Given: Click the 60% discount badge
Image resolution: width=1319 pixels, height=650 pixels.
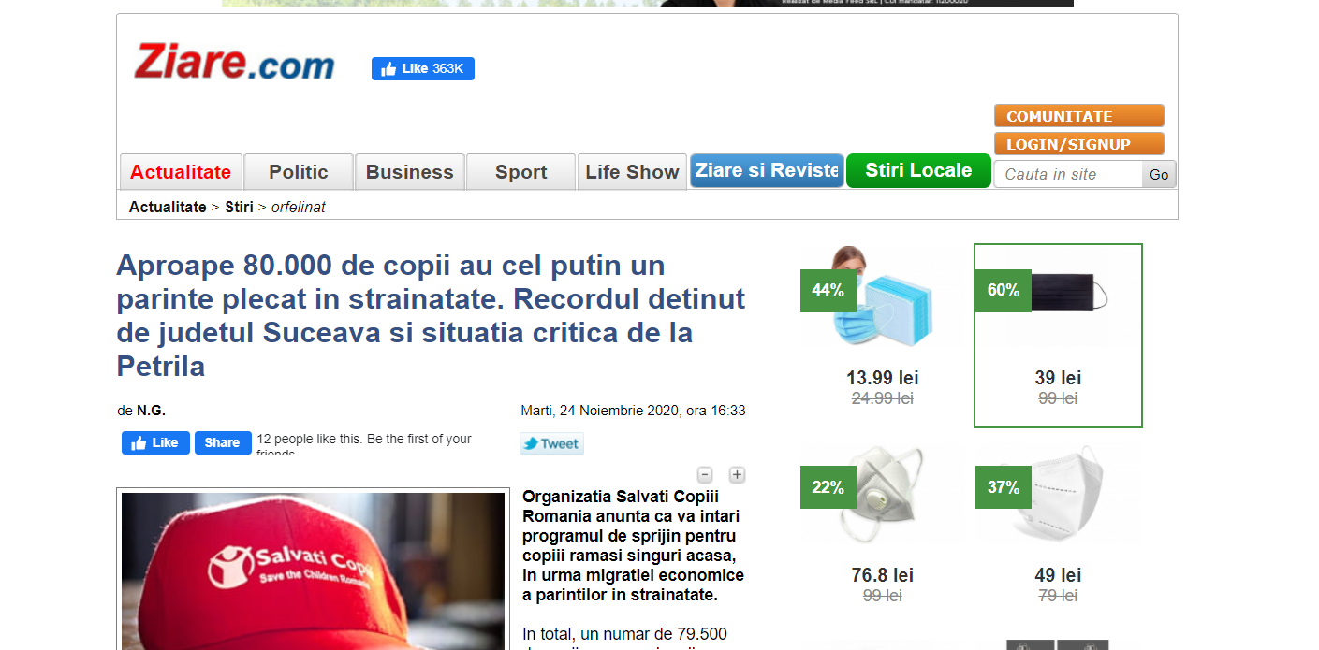Looking at the screenshot, I should click(1004, 290).
